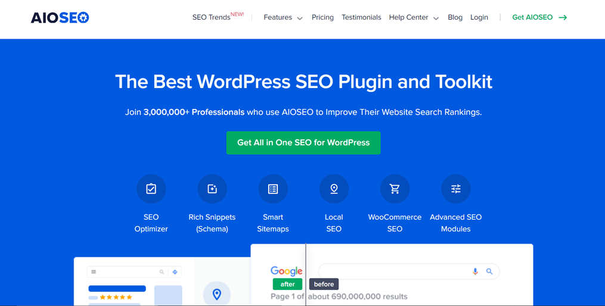Click the before/after comparison divider handle
Viewport: 605px width, 306px height.
point(306,284)
